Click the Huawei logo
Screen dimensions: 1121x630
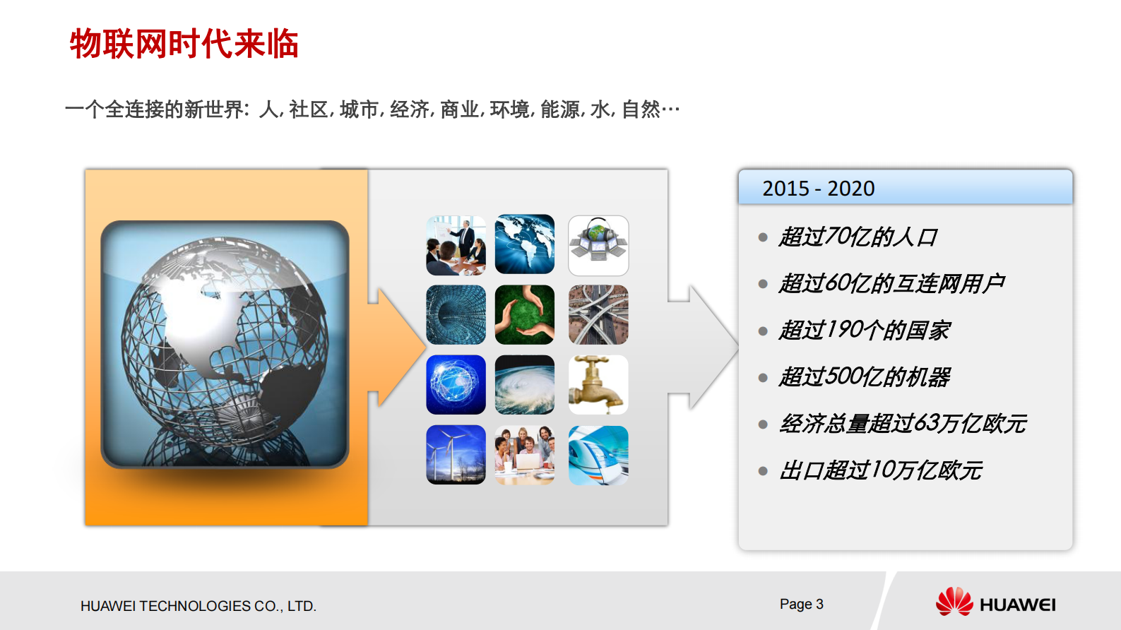(x=995, y=602)
